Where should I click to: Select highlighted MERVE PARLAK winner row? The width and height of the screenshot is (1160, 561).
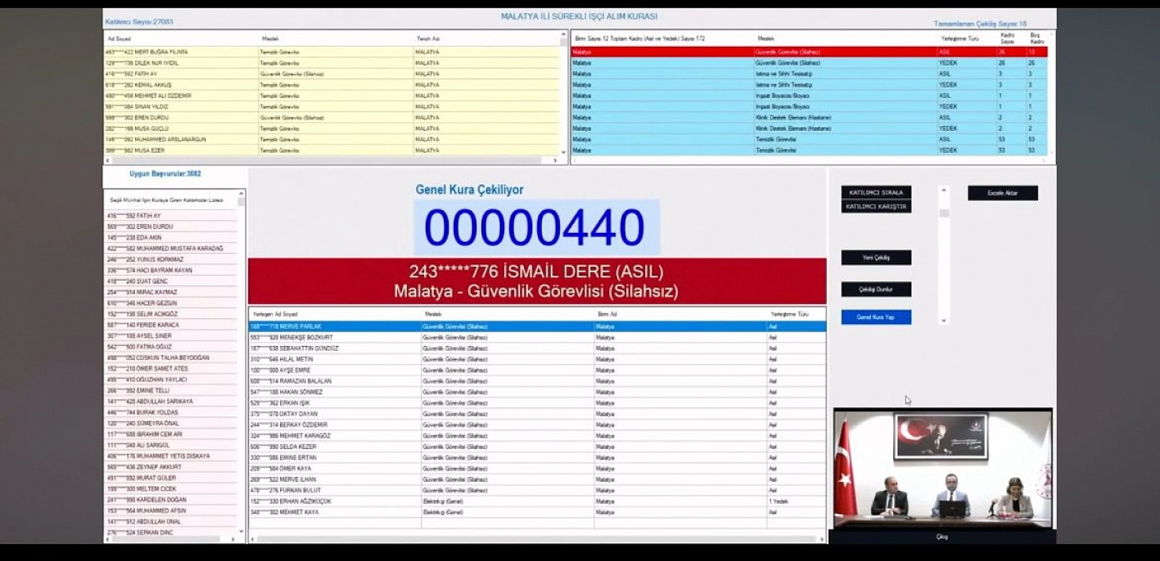pyautogui.click(x=537, y=327)
